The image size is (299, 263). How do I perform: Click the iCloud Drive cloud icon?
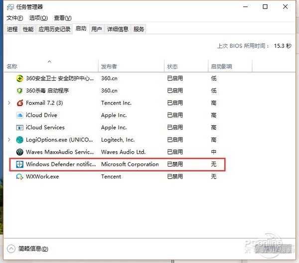[x=19, y=115]
